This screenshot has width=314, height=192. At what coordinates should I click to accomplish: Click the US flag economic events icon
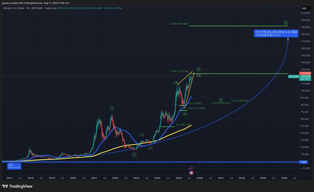pyautogui.click(x=191, y=173)
